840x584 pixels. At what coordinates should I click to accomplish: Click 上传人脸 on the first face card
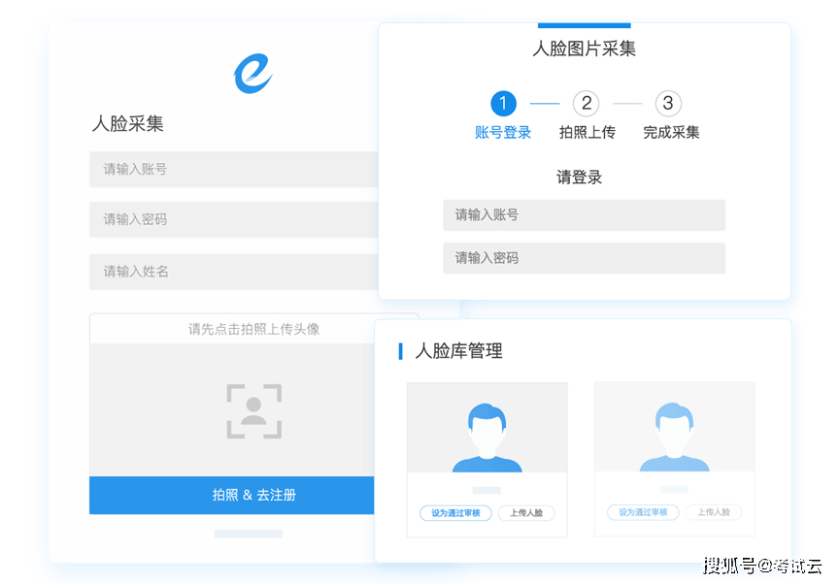click(x=526, y=513)
